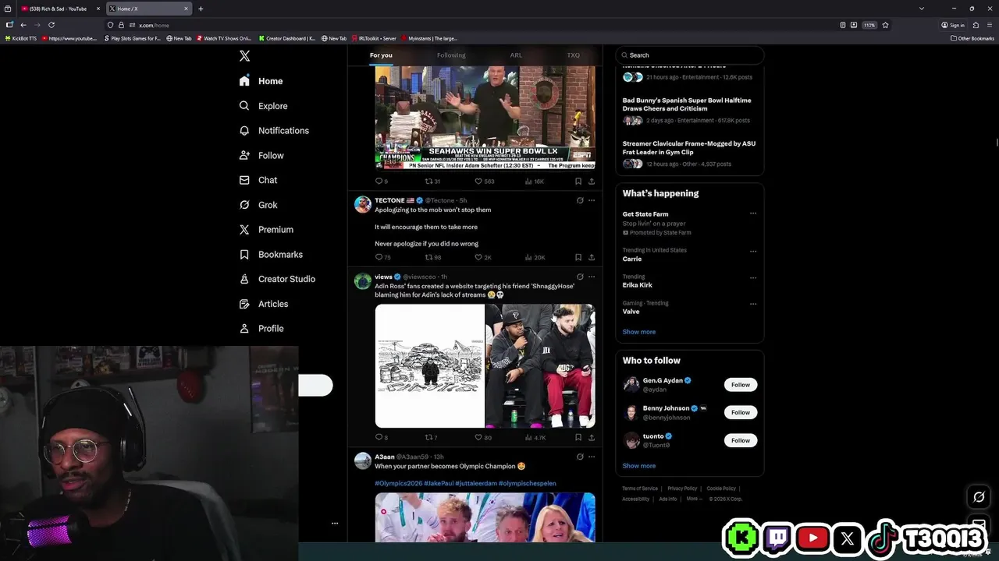The image size is (999, 561).
Task: Open the KickBot TTS bookmark
Action: point(21,38)
